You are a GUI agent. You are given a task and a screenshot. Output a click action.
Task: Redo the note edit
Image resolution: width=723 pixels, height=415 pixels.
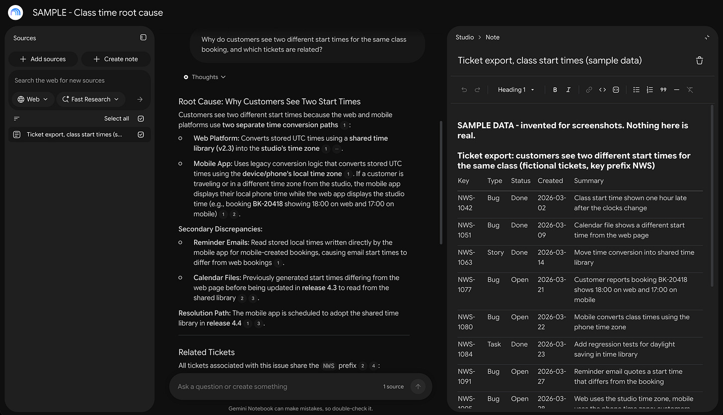478,90
